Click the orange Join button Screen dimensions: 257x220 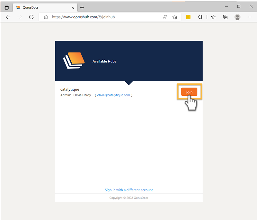[189, 92]
